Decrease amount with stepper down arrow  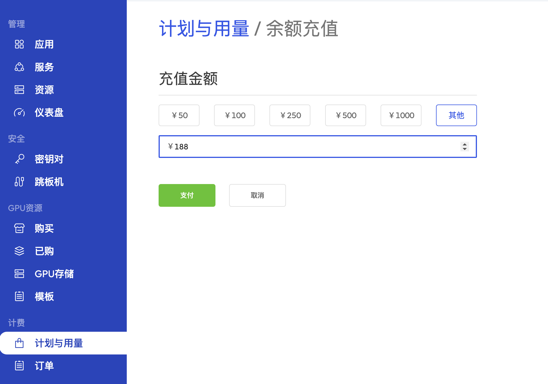pos(465,149)
